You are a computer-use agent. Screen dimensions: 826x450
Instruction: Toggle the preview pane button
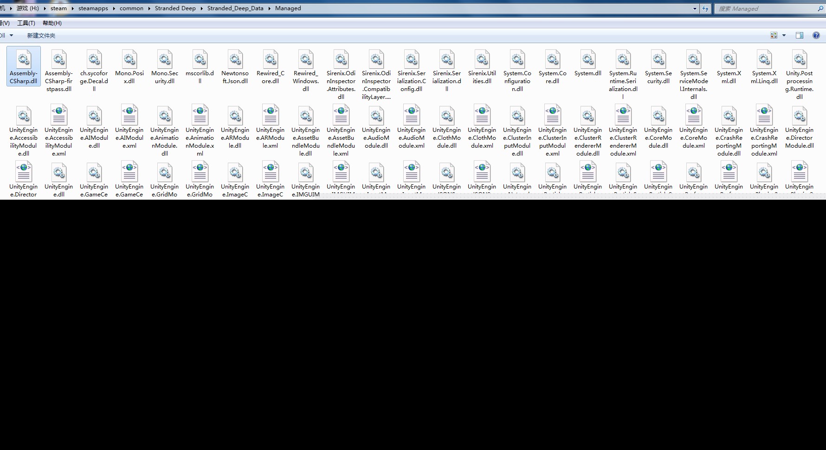tap(800, 35)
